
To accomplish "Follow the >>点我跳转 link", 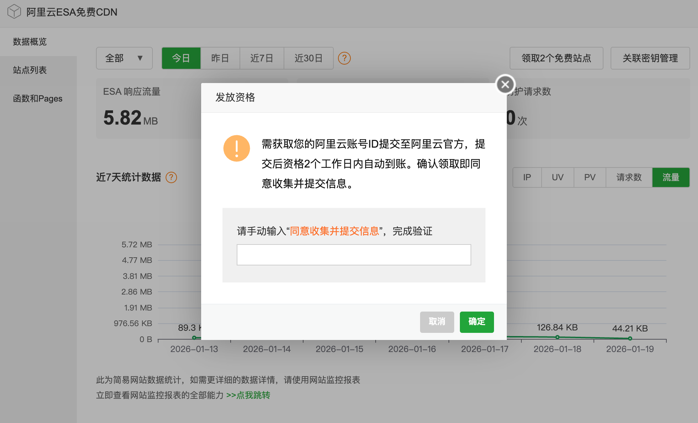I will (248, 395).
